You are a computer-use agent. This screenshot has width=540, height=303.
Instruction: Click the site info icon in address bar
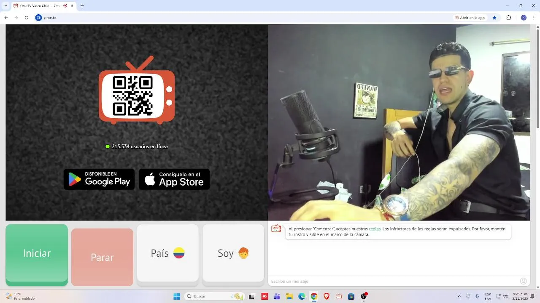tap(39, 18)
